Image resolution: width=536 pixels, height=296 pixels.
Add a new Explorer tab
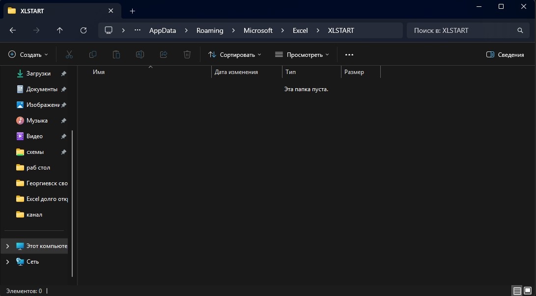tap(132, 11)
